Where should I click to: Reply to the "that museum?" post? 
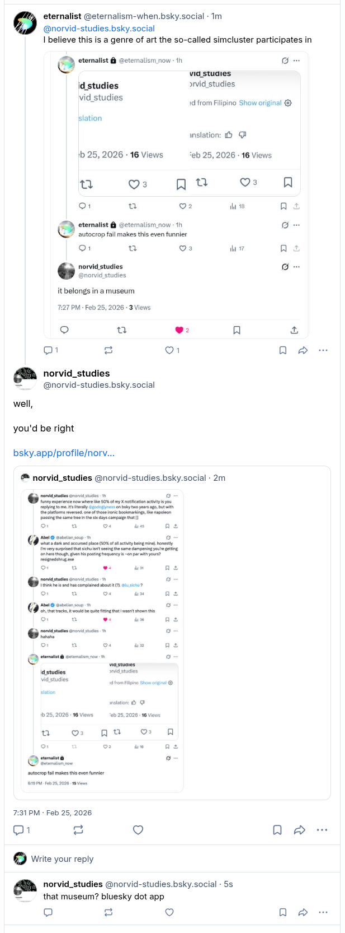click(48, 912)
